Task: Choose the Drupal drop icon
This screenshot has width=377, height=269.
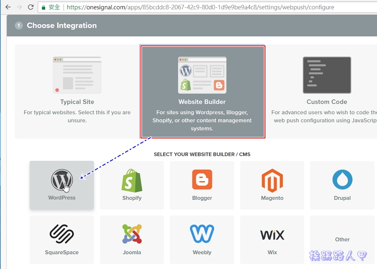Action: coord(342,179)
